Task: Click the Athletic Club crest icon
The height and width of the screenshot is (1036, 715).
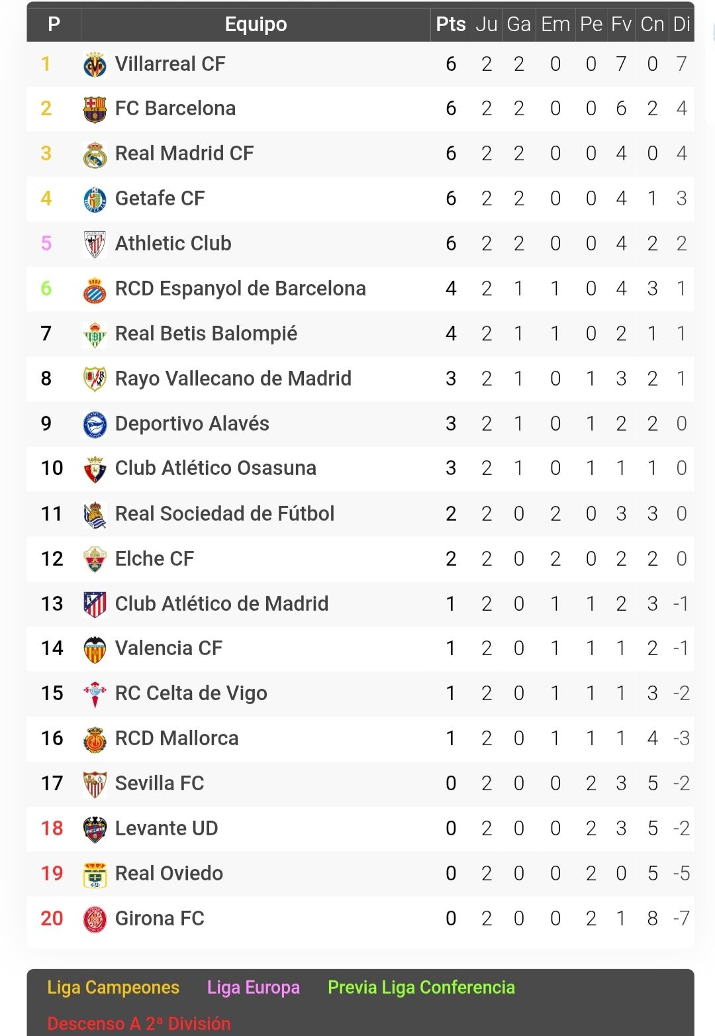Action: 95,244
